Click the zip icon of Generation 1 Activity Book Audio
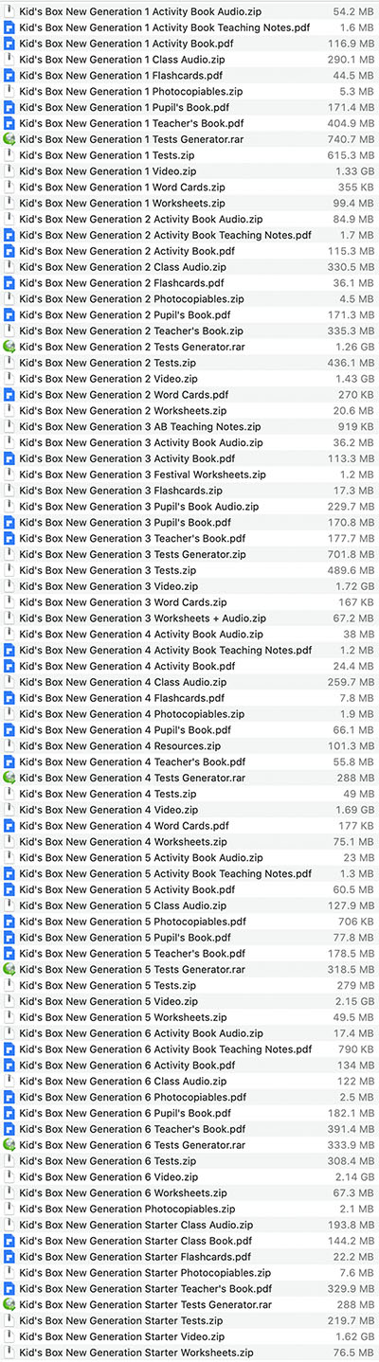379x1362 pixels. [9, 11]
